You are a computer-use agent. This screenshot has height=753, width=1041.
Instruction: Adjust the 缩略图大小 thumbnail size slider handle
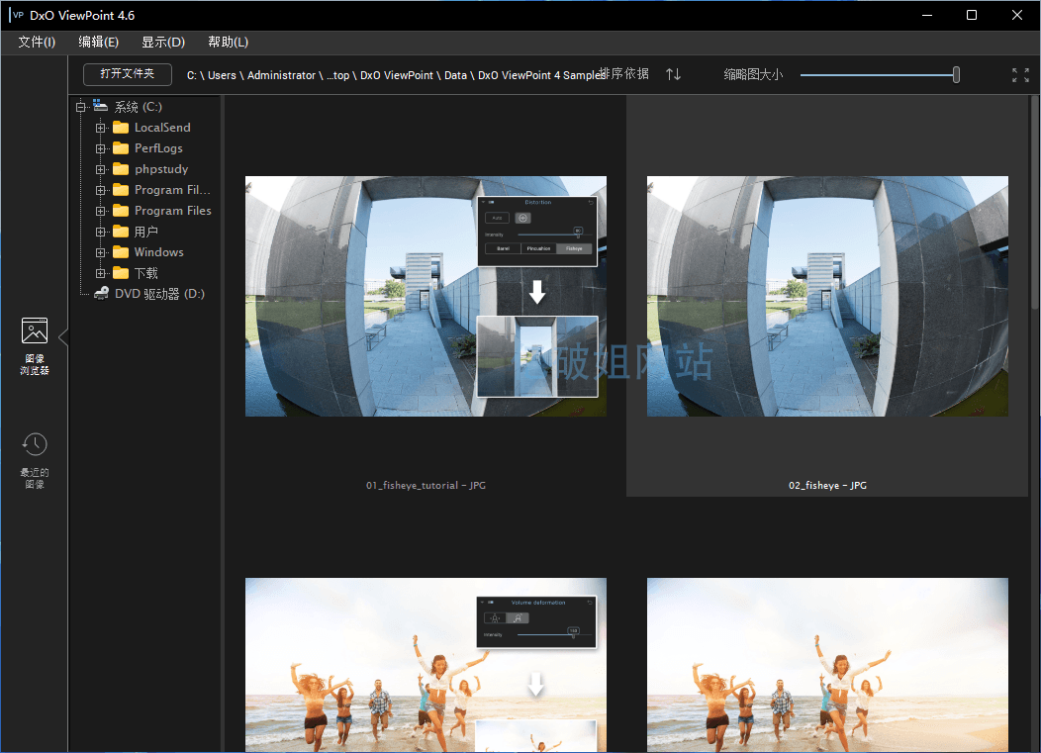pos(956,75)
